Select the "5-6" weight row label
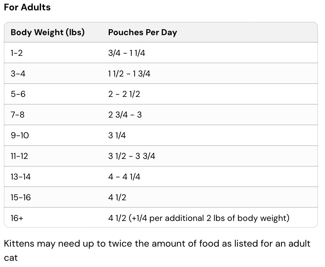The image size is (325, 267). click(x=18, y=94)
